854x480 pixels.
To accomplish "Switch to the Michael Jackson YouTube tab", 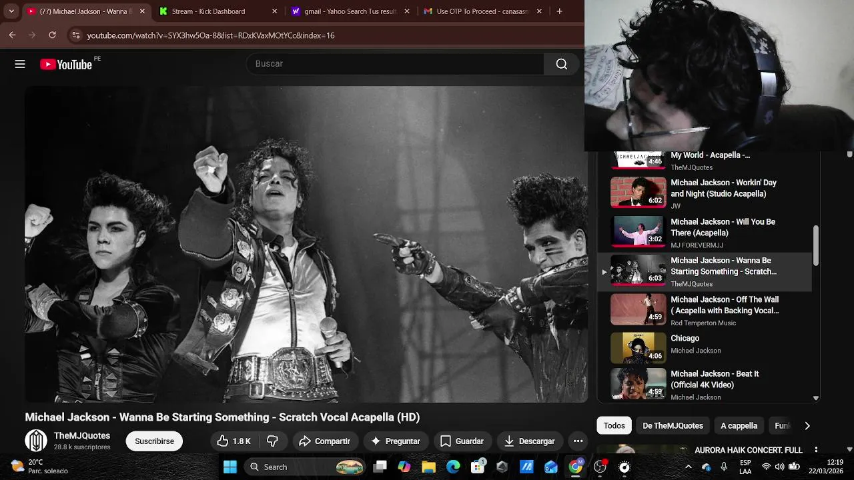I will [x=84, y=11].
